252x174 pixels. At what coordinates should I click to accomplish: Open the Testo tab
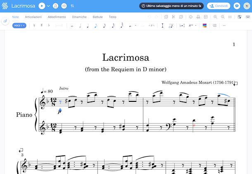(x=112, y=17)
